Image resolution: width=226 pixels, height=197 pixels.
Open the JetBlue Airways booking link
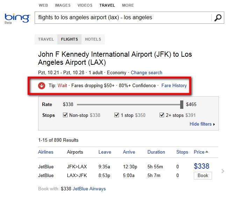point(89,189)
